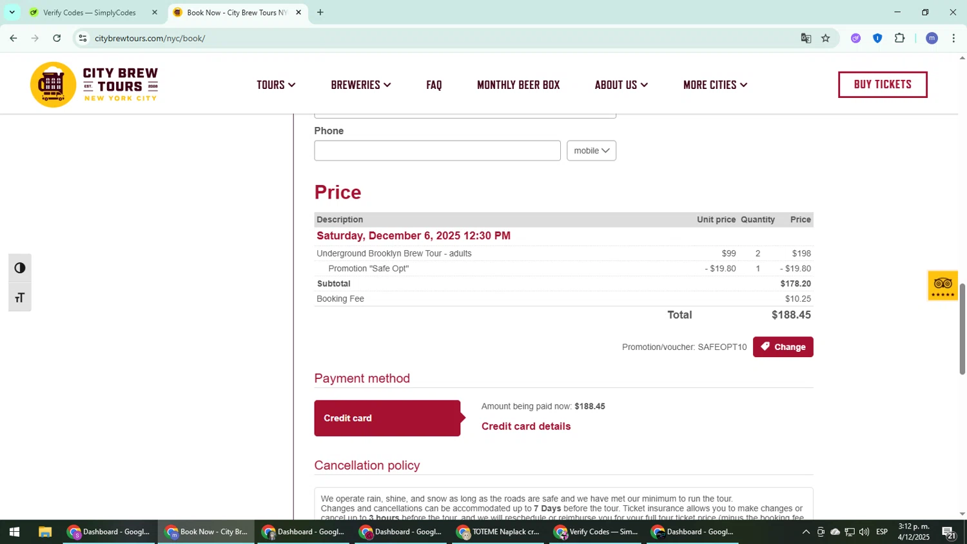Open the site information icon in address bar
The image size is (967, 544).
[x=83, y=38]
